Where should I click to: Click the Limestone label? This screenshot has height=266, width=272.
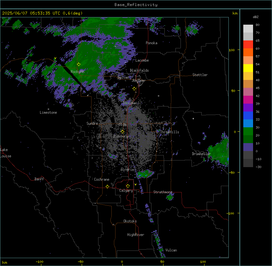click(x=48, y=112)
